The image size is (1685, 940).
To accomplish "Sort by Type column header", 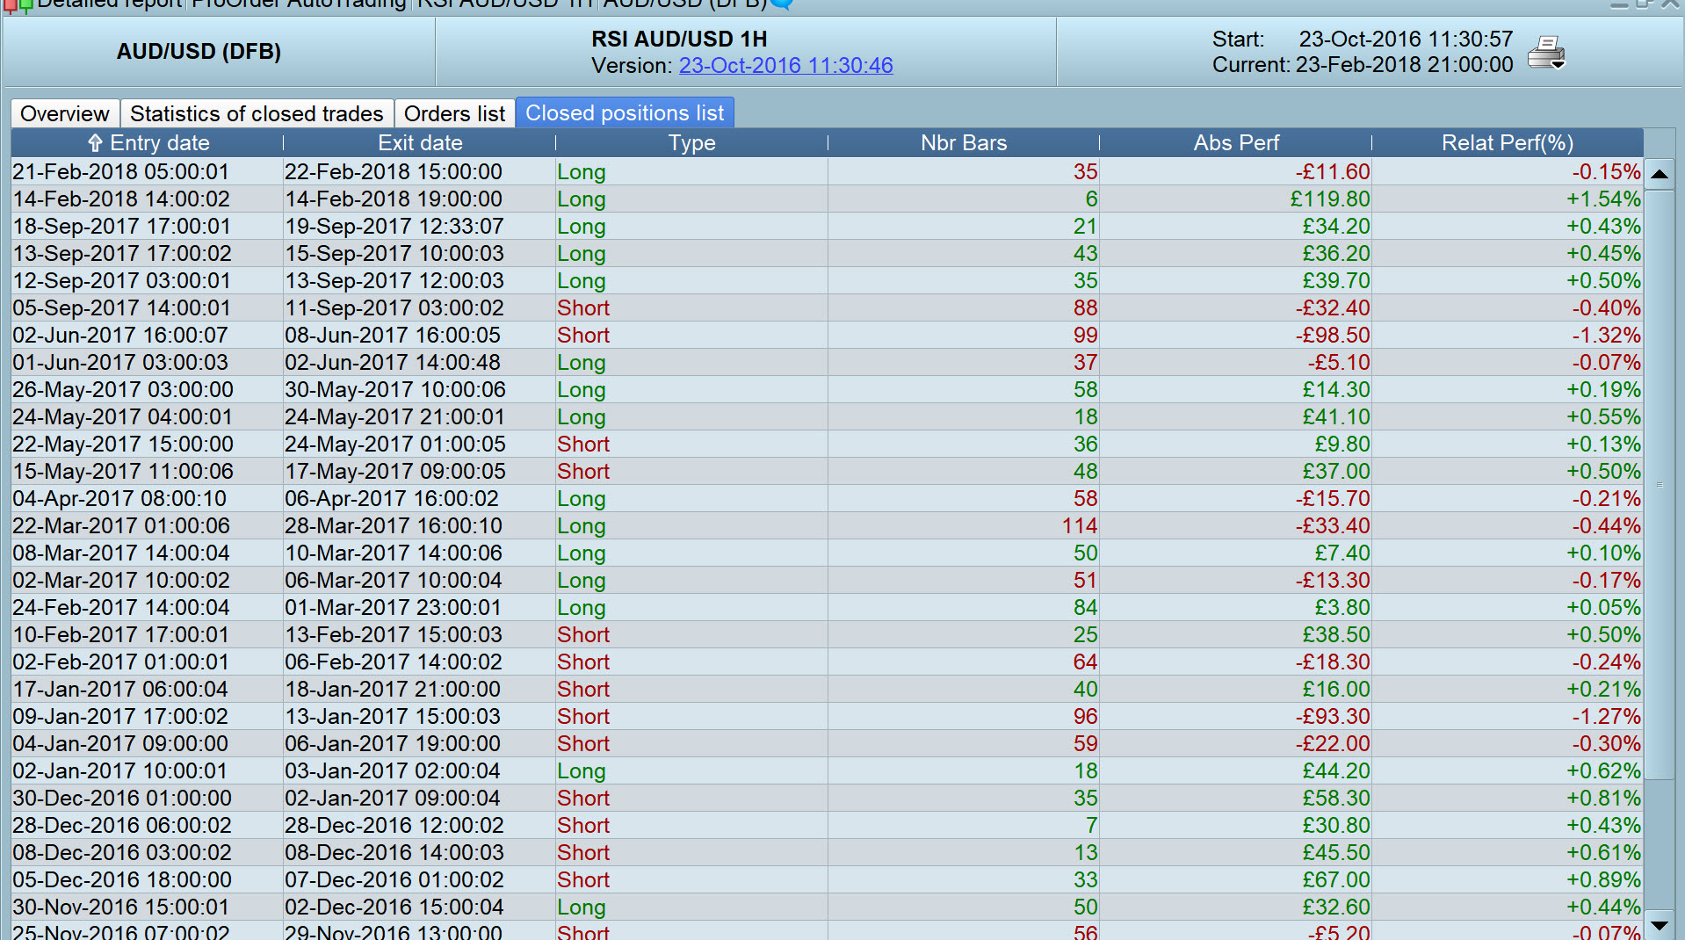I will (692, 142).
